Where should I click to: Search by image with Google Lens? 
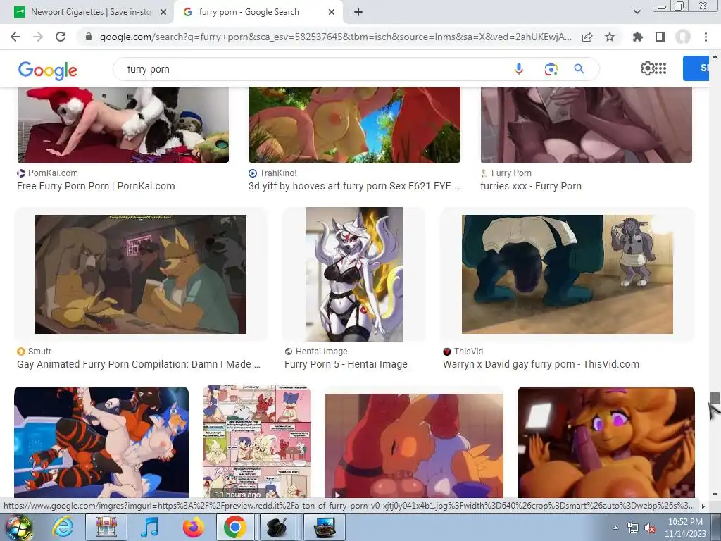(551, 69)
